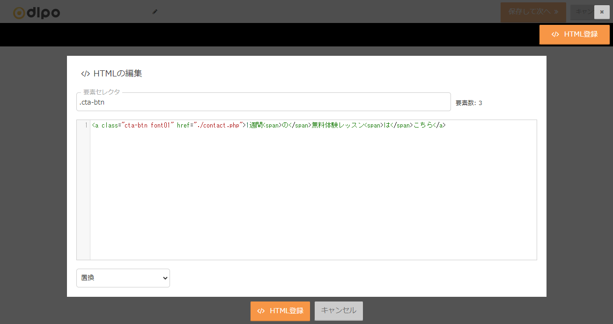Click 無料体験レッスン text in the code
This screenshot has width=613, height=324.
click(337, 125)
